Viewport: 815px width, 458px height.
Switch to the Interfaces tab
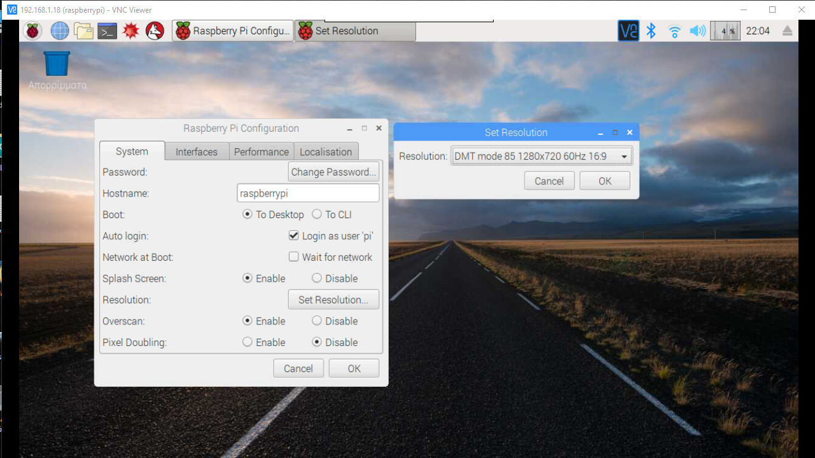coord(196,151)
